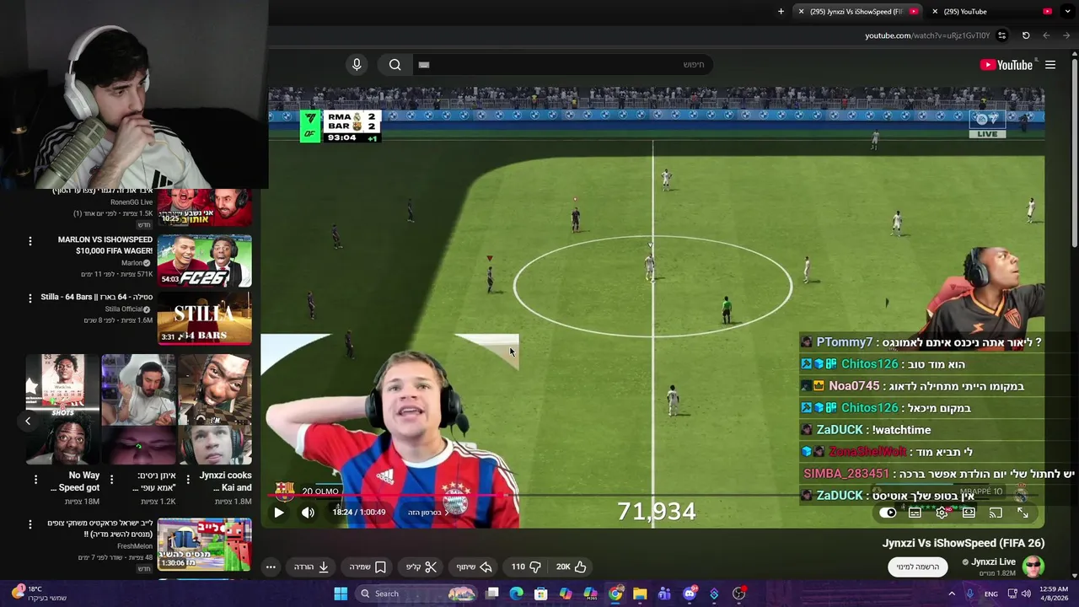This screenshot has height=607, width=1079.
Task: Expand the tab list dropdown arrow
Action: tap(1068, 11)
